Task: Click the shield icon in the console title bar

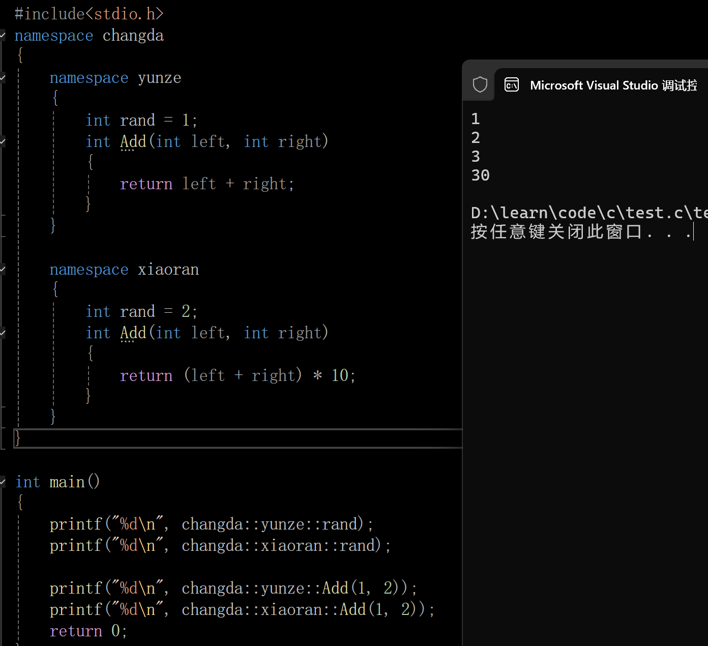Action: coord(480,85)
